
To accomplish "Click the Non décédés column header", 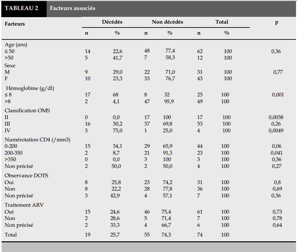I will (167, 22).
